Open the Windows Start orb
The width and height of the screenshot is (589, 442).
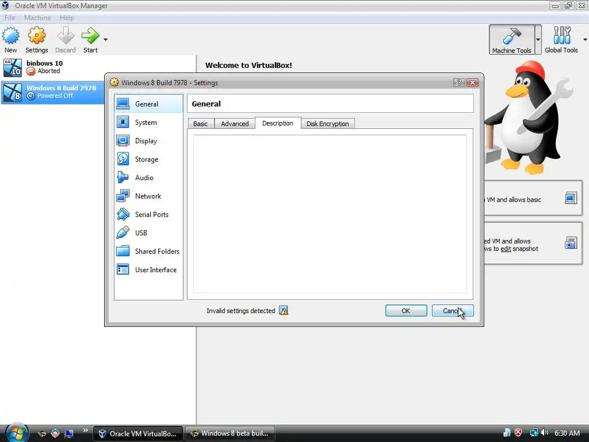click(x=17, y=433)
